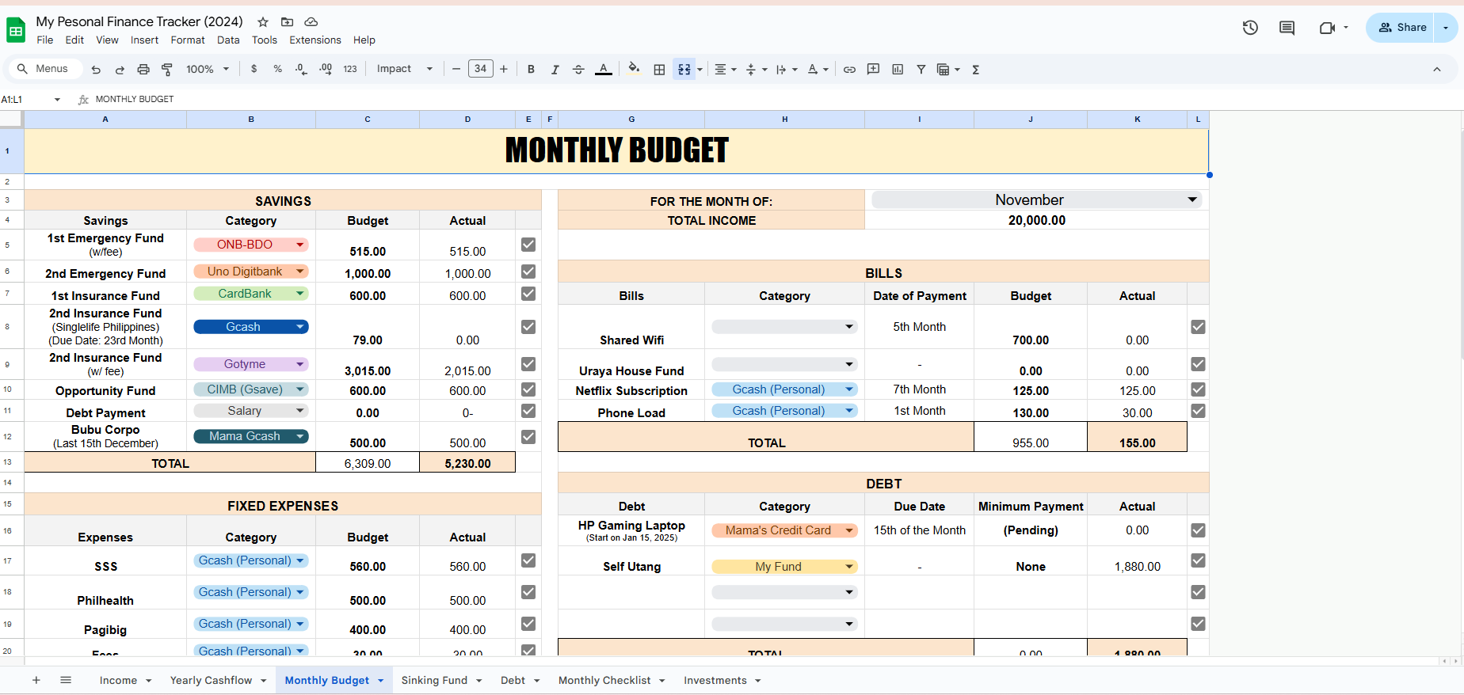The width and height of the screenshot is (1464, 695).
Task: Open the fill color picker
Action: pyautogui.click(x=634, y=69)
